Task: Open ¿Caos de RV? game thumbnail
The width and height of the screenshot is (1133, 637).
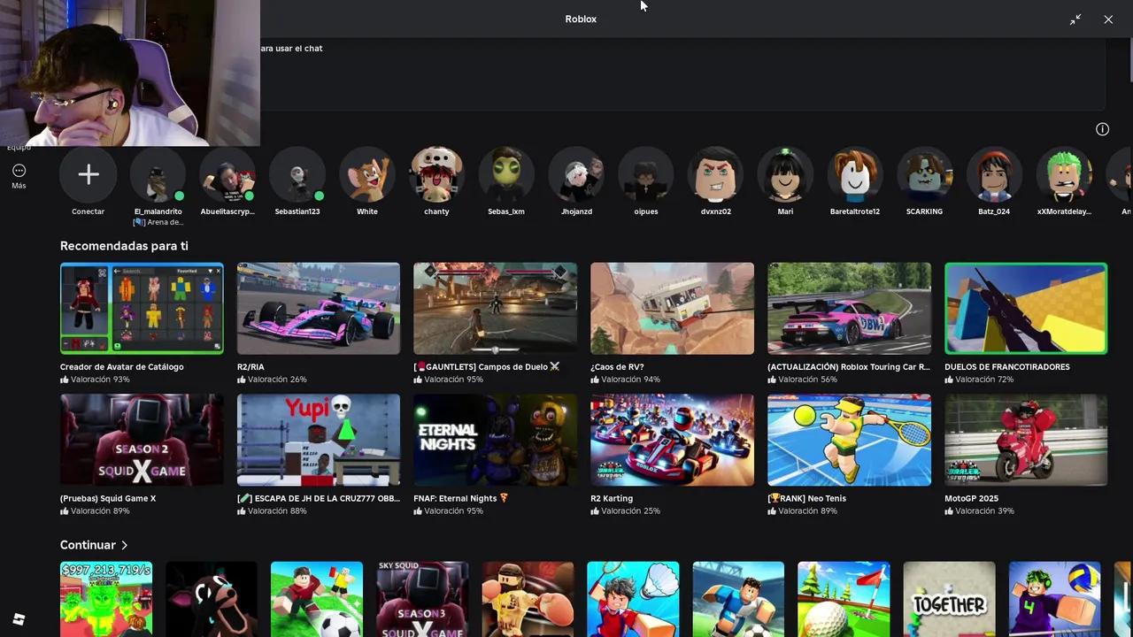Action: pyautogui.click(x=673, y=308)
